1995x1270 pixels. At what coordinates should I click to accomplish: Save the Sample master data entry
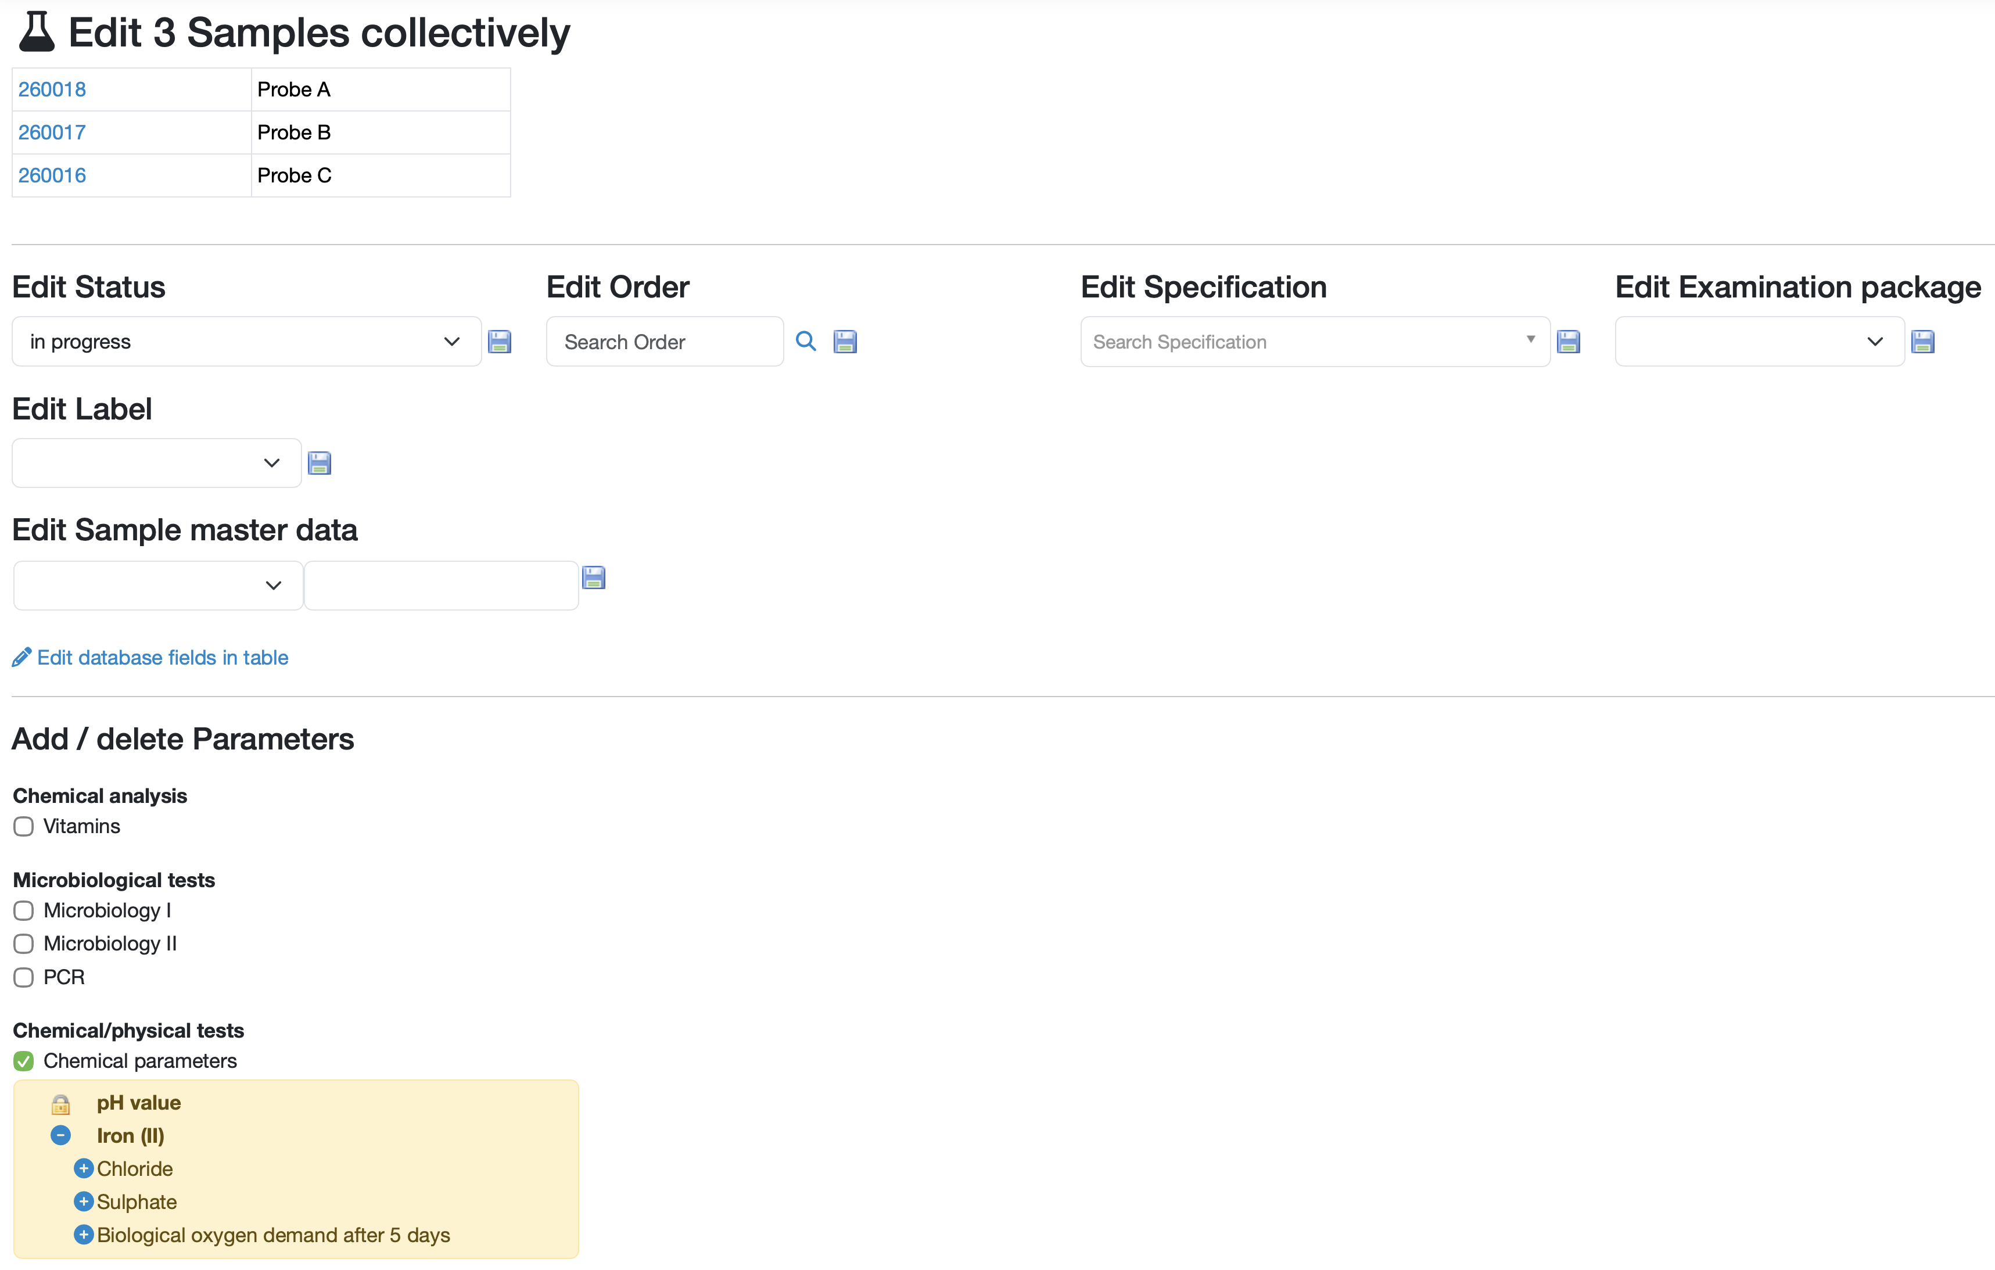[594, 577]
